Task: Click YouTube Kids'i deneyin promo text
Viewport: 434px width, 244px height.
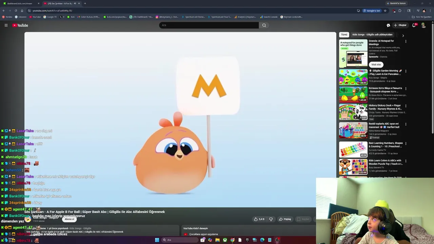Action: coord(196,228)
